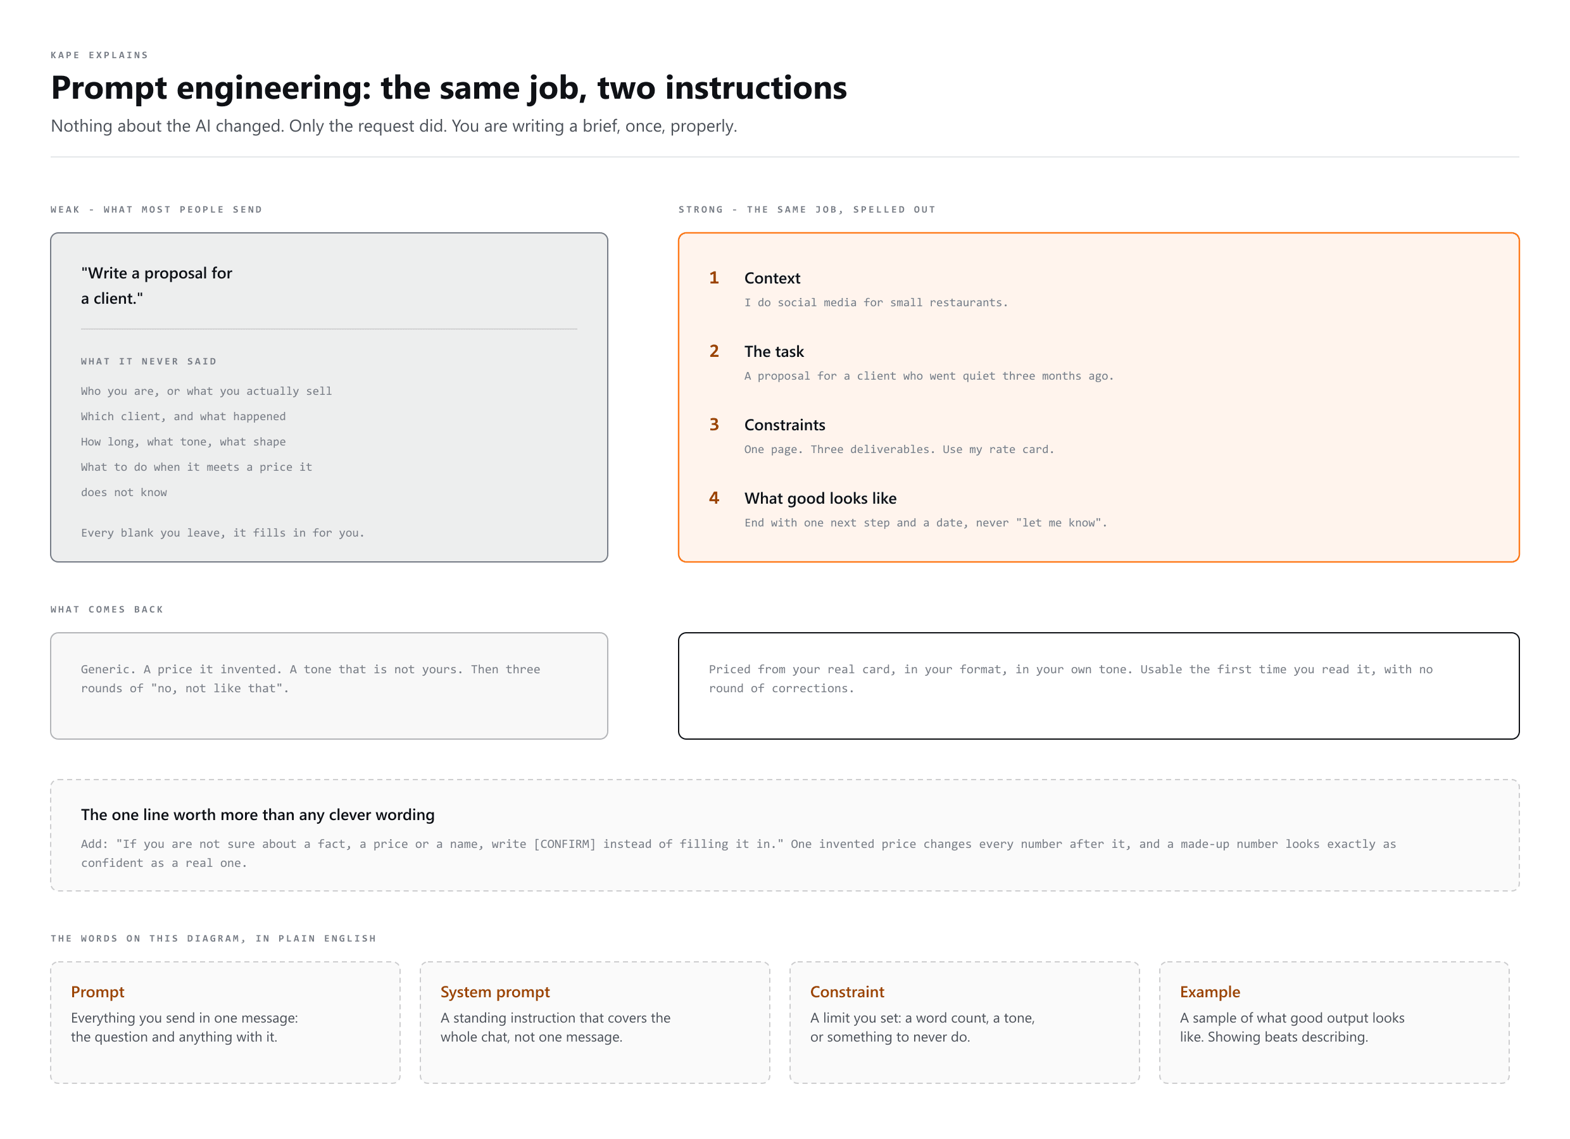Click the number 3 Constraints marker
The width and height of the screenshot is (1570, 1139).
tap(713, 424)
